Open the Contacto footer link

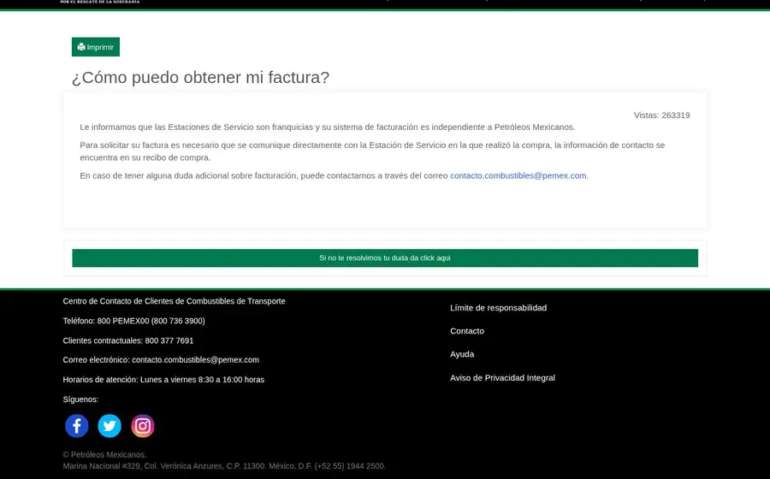pos(467,331)
